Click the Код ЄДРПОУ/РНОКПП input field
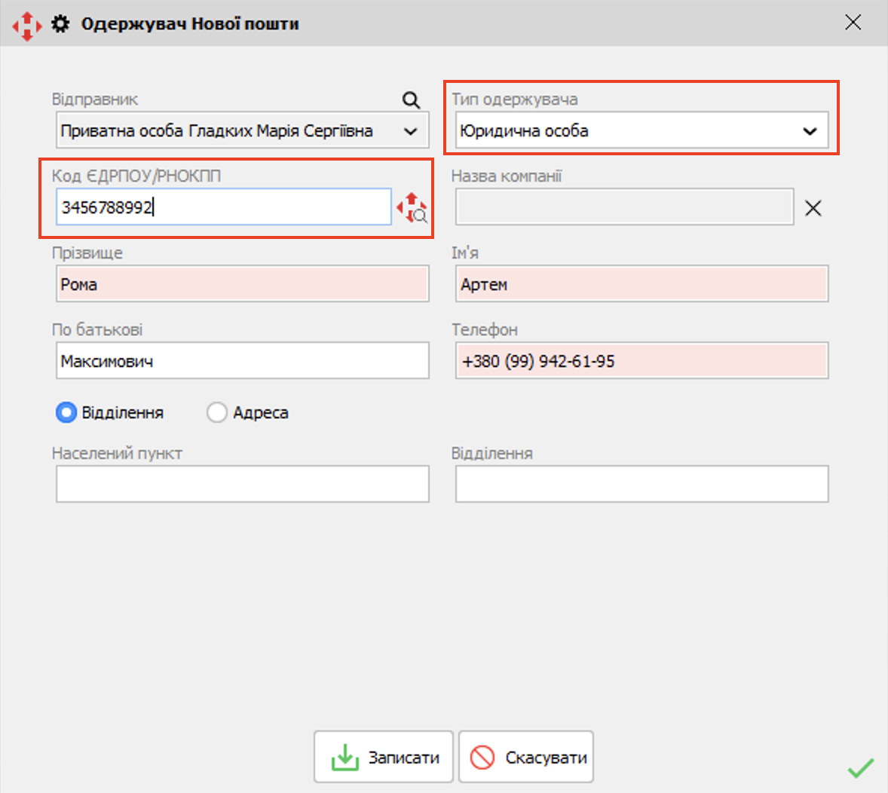Viewport: 888px width, 793px height. 223,207
